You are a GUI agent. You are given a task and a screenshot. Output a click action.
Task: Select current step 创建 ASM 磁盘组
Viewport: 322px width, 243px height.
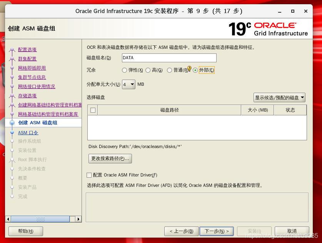pyautogui.click(x=38, y=123)
